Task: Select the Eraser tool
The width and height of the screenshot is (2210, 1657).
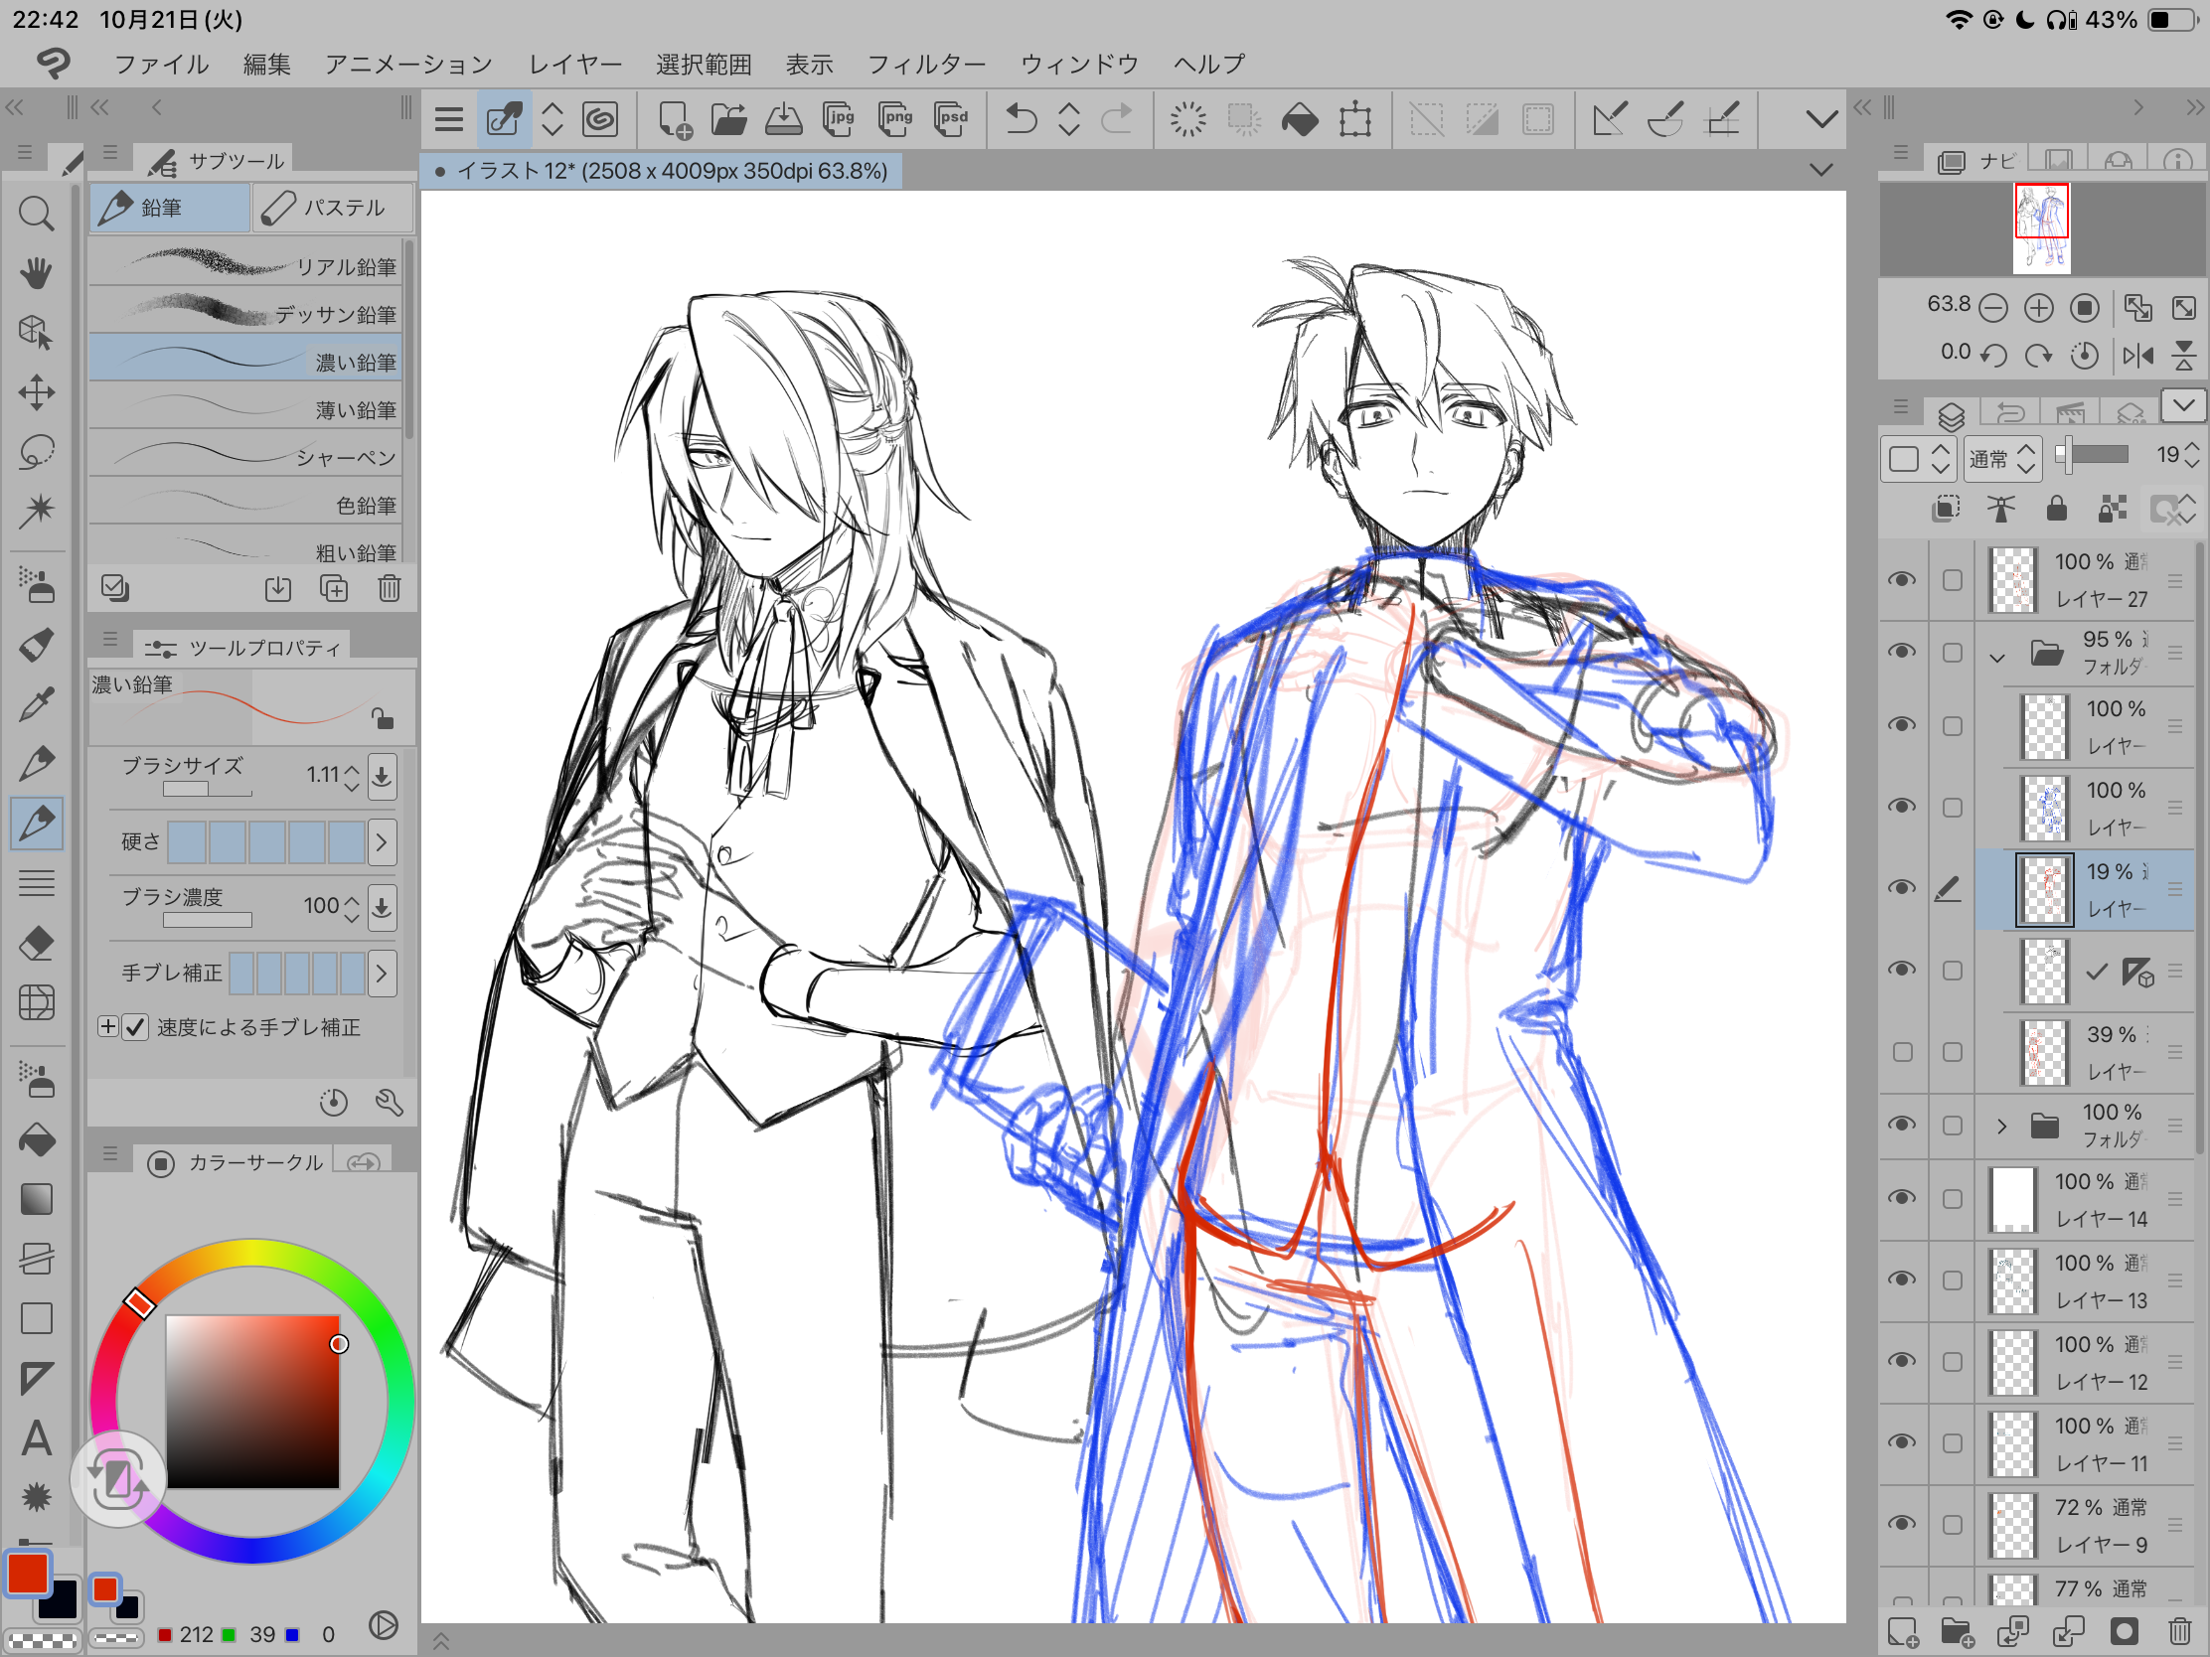Action: (x=36, y=943)
